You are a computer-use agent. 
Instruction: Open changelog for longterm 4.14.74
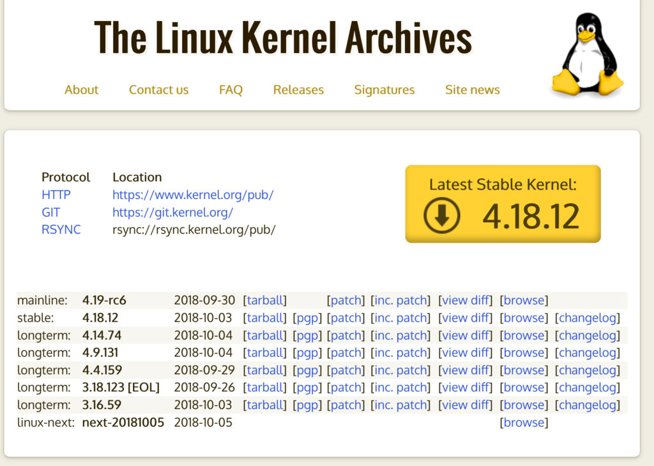(x=588, y=335)
